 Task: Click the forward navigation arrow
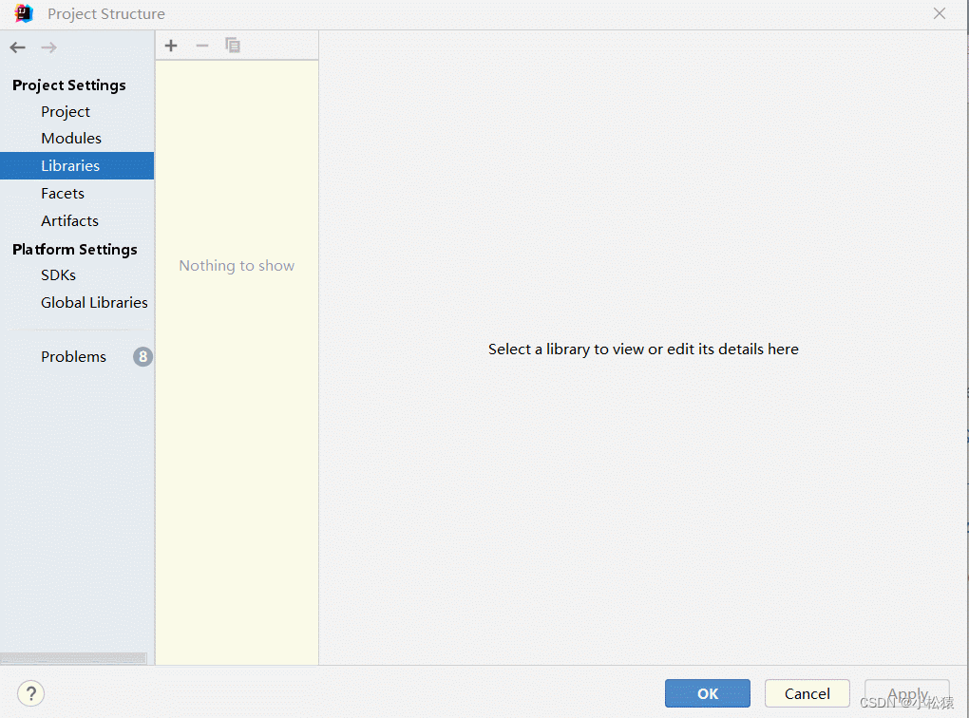pyautogui.click(x=48, y=47)
